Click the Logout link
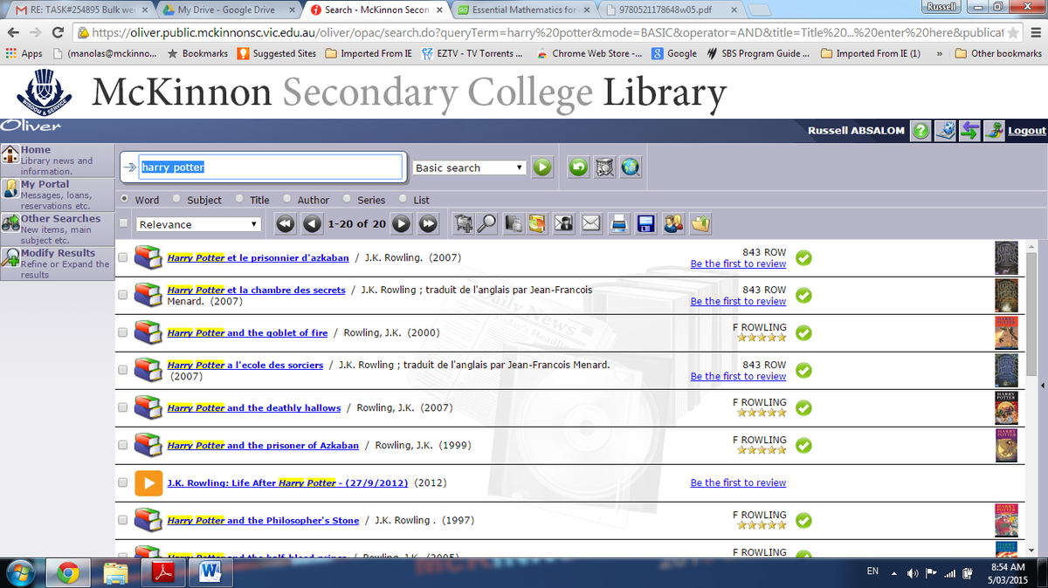 click(x=1026, y=131)
